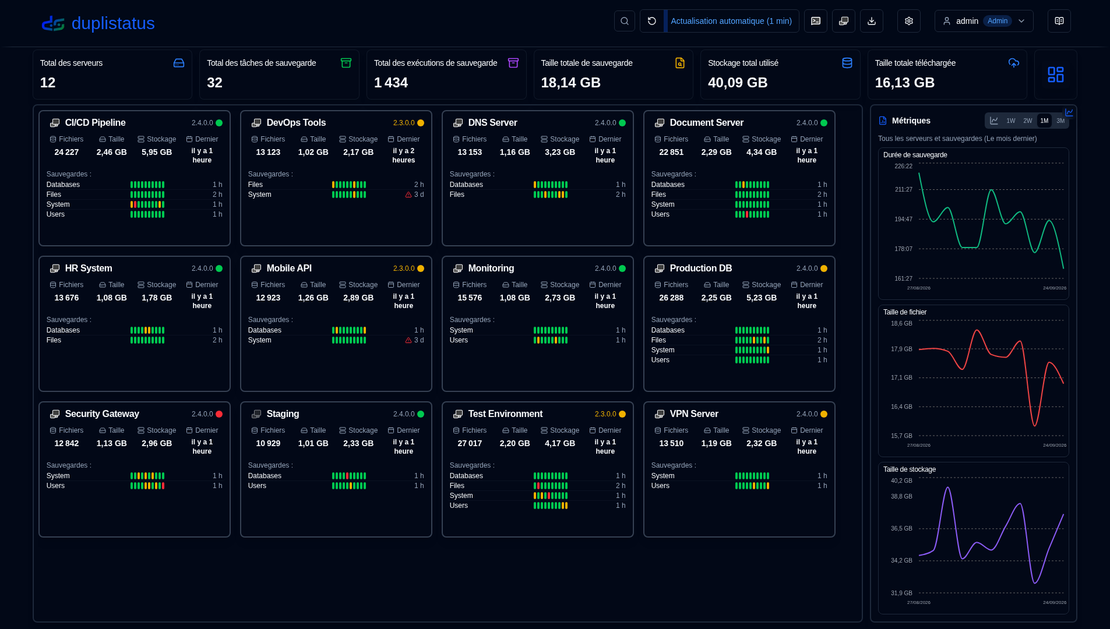This screenshot has width=1110, height=629.
Task: Open the Monitoring server title
Action: [491, 268]
